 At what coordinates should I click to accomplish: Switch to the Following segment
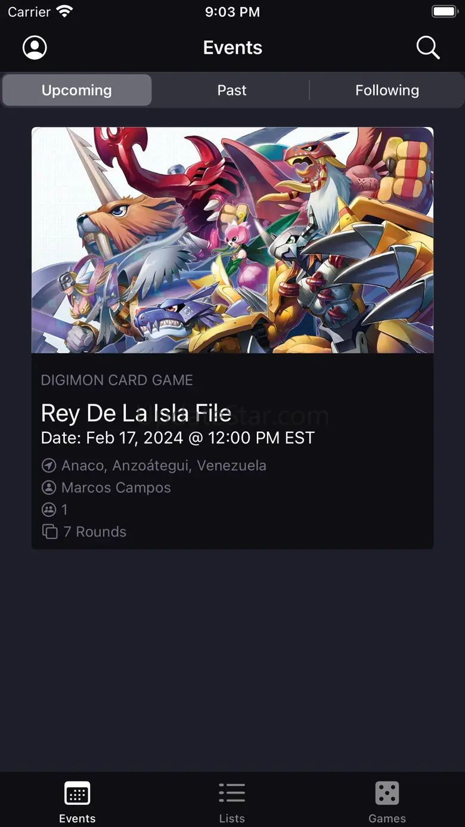tap(387, 90)
